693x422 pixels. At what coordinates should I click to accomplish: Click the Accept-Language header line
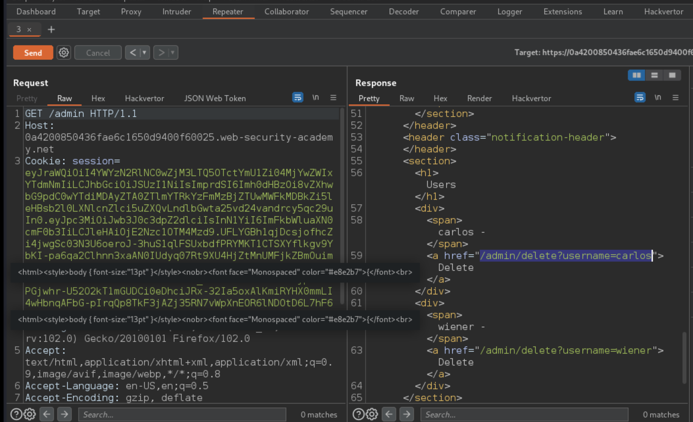tap(117, 386)
